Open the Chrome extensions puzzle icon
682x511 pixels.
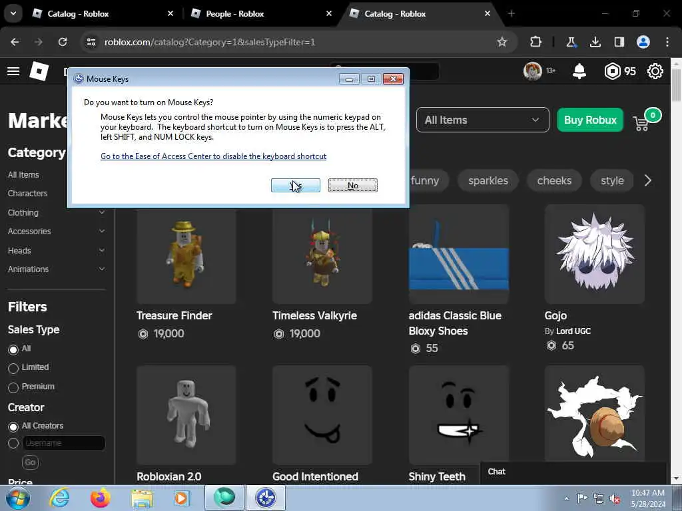point(536,42)
